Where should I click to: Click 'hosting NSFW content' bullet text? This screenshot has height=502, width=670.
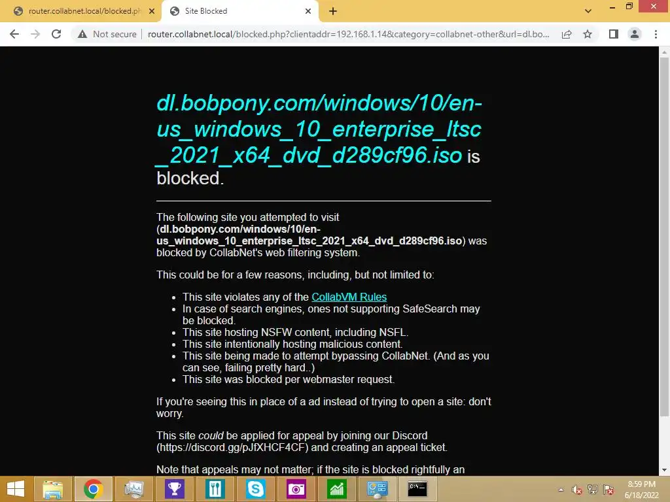point(295,333)
